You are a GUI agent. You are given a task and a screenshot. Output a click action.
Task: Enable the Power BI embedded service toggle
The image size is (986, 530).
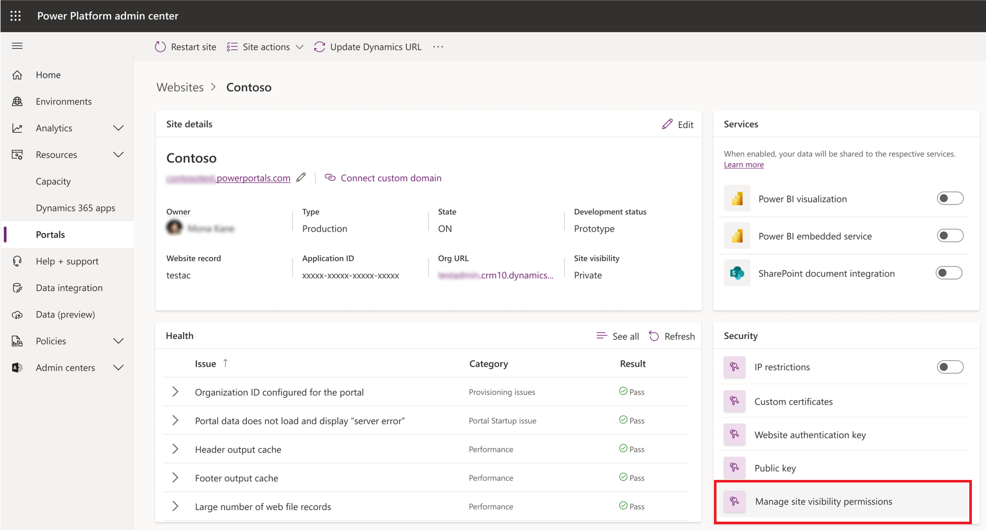[x=950, y=236]
